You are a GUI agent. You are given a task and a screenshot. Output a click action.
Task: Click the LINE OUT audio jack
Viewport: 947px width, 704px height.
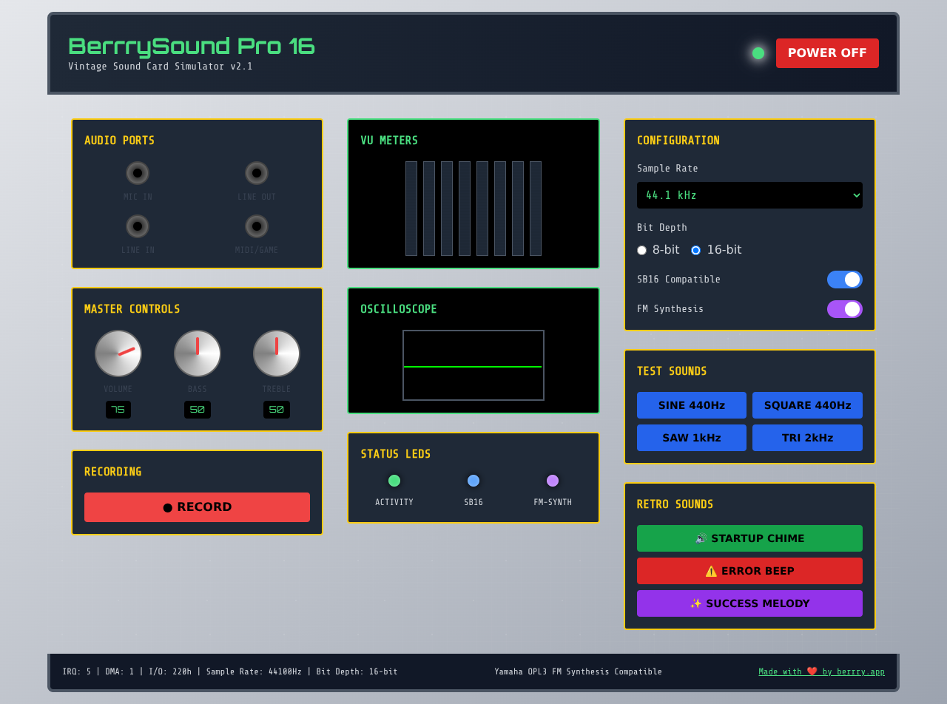[257, 172]
